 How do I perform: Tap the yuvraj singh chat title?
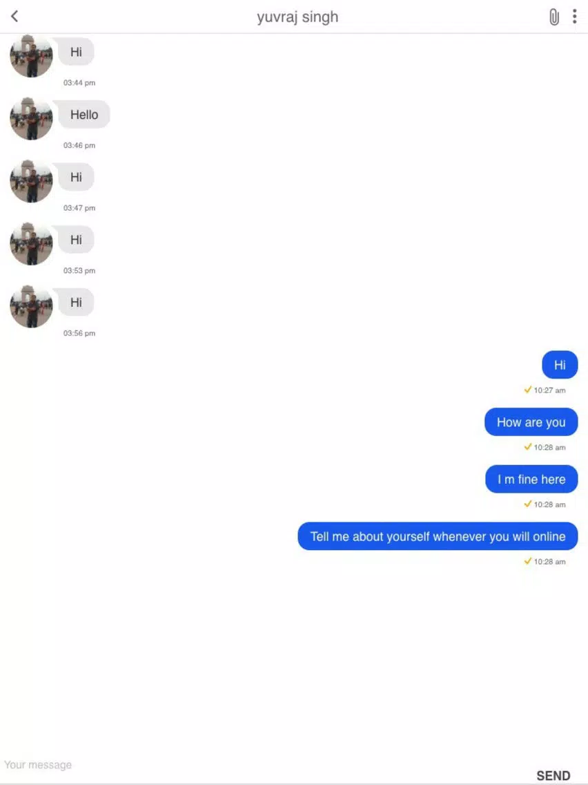coord(297,17)
